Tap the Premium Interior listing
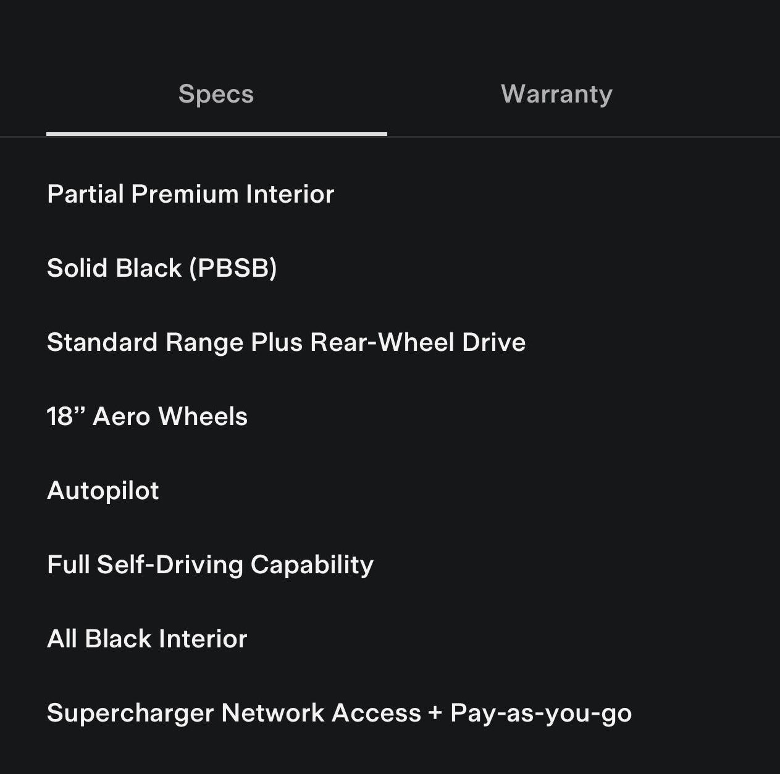This screenshot has height=774, width=780. [x=190, y=194]
